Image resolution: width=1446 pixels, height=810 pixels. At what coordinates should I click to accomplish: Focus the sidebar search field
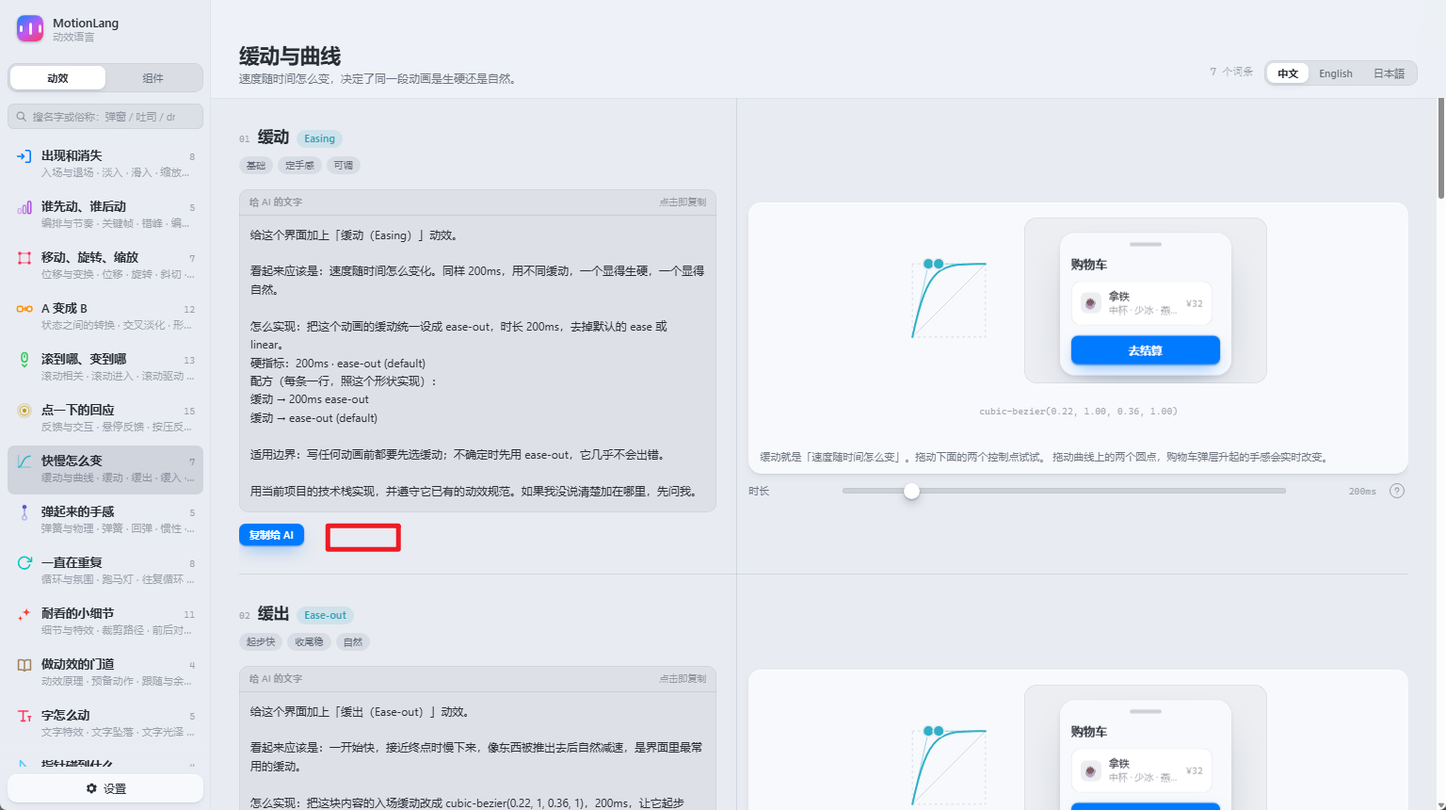click(105, 117)
